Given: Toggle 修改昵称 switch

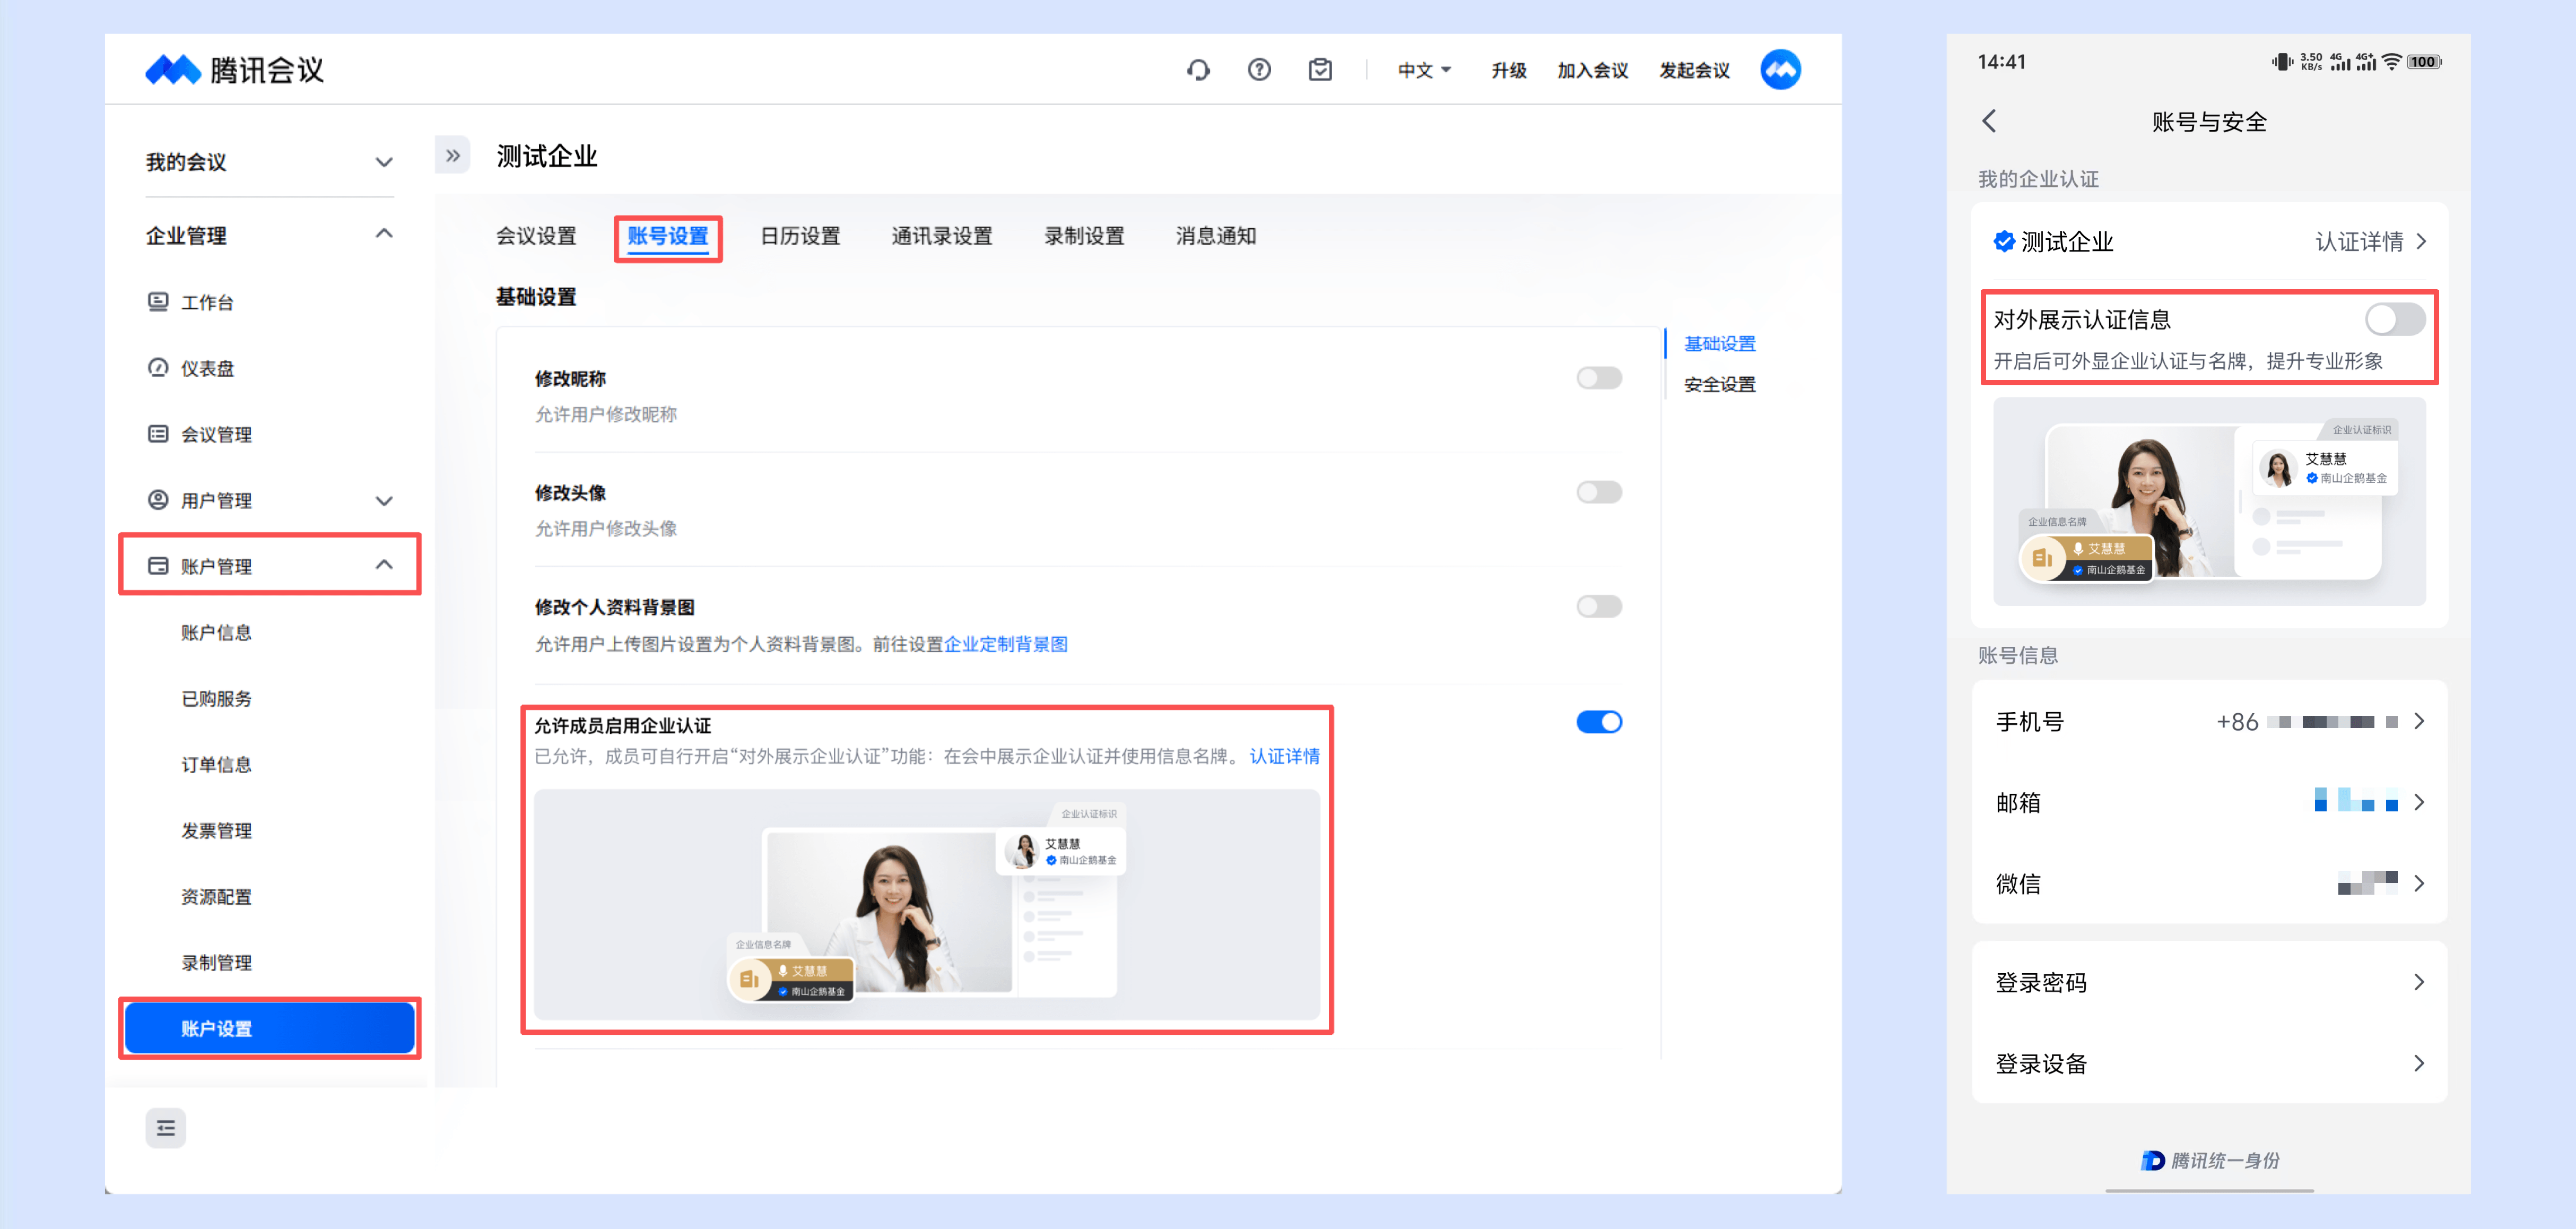Looking at the screenshot, I should click(1599, 378).
